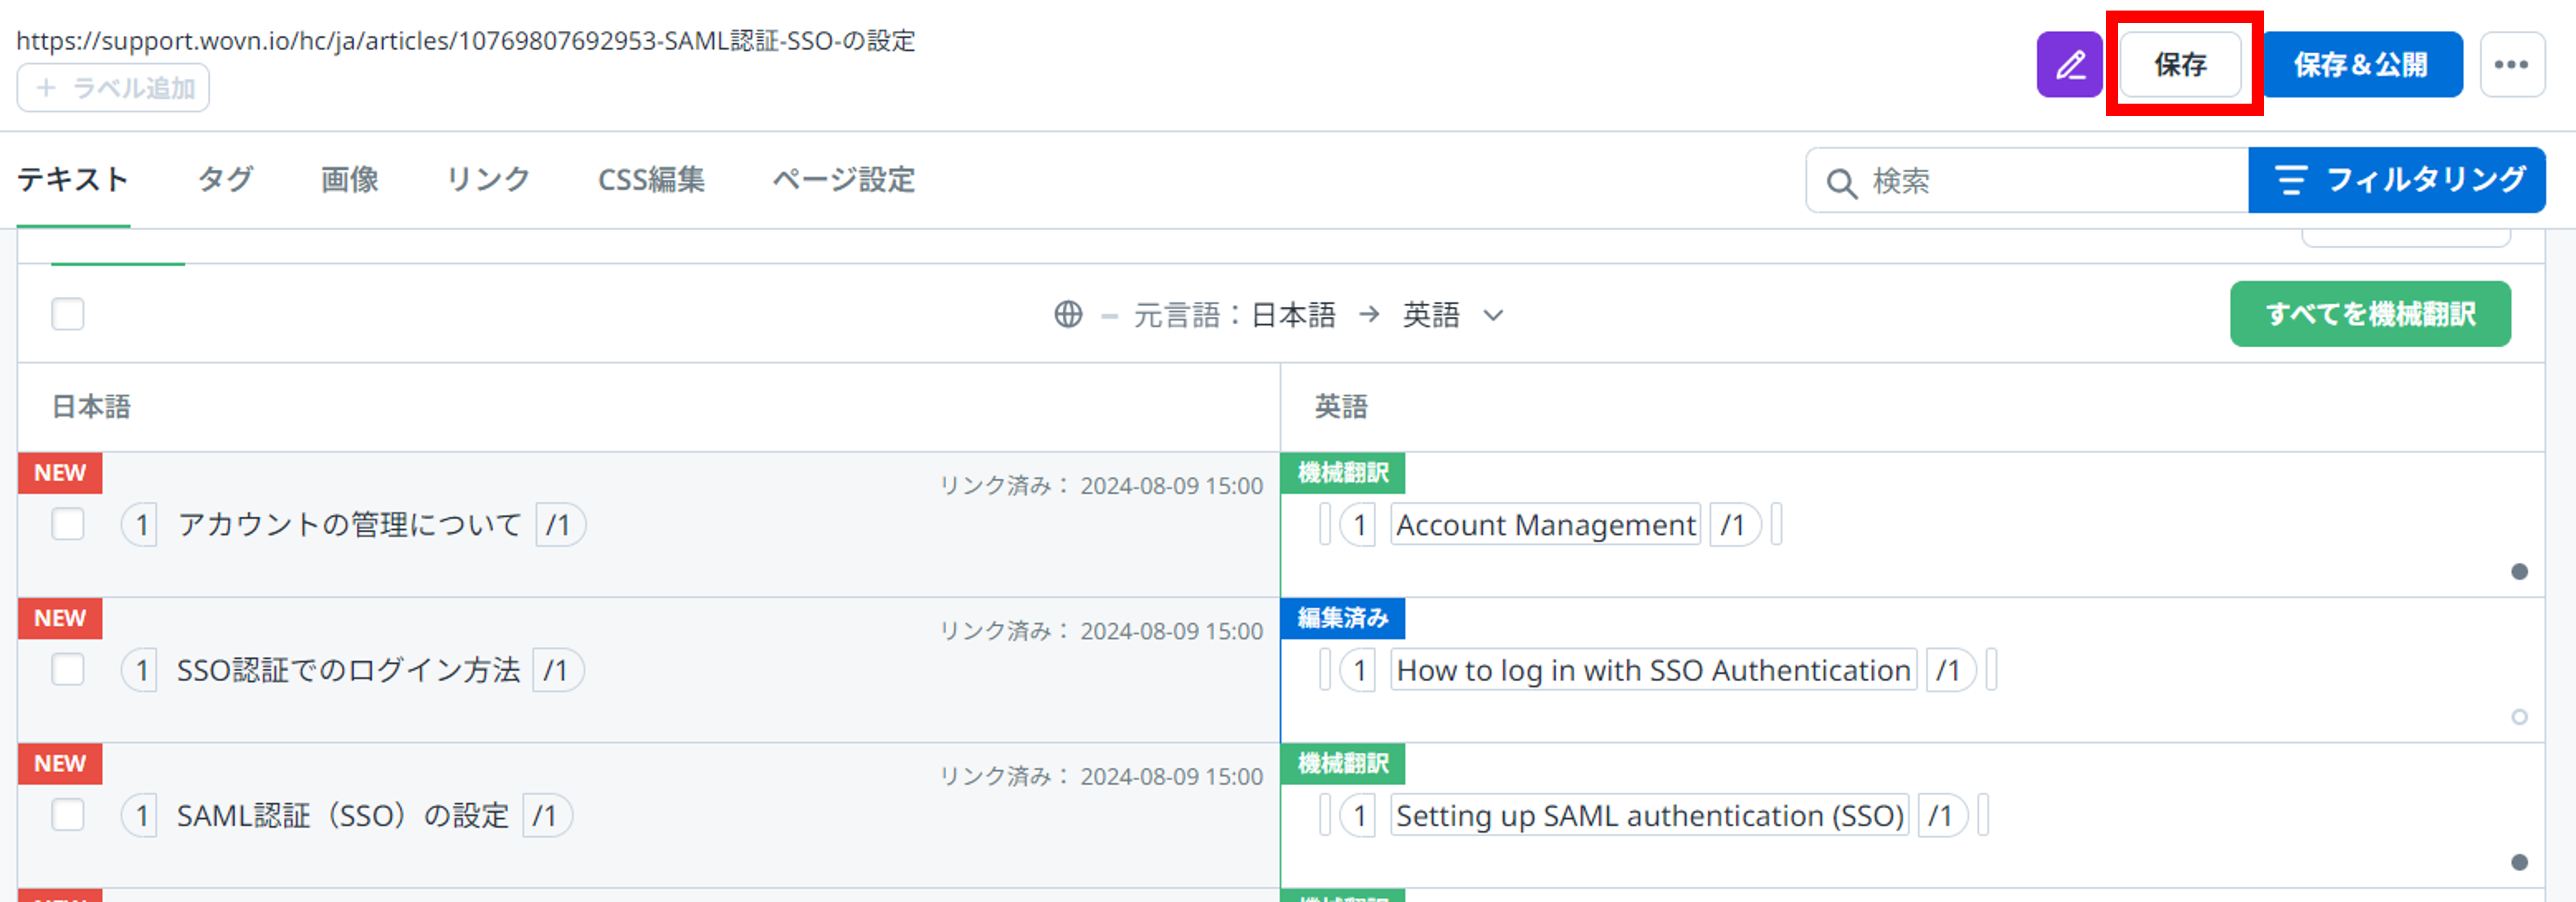The height and width of the screenshot is (902, 2576).
Task: Click the 保存 save button
Action: click(2181, 65)
